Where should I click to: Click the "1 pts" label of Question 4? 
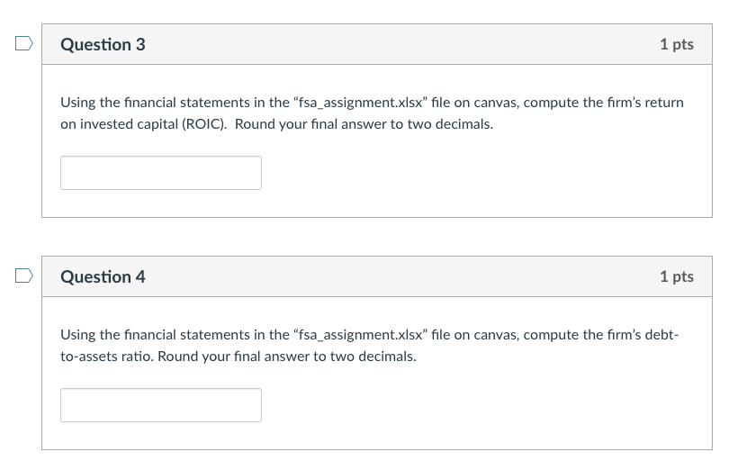click(x=676, y=276)
